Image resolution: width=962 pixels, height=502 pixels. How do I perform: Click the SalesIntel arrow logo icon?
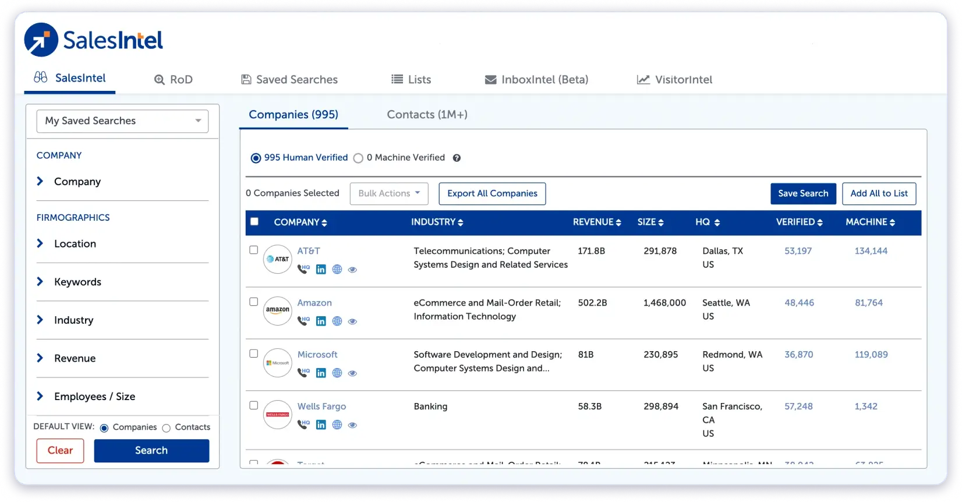pyautogui.click(x=41, y=40)
